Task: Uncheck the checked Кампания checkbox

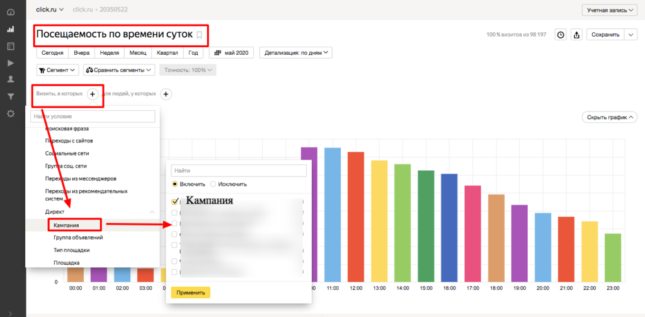Action: 175,202
